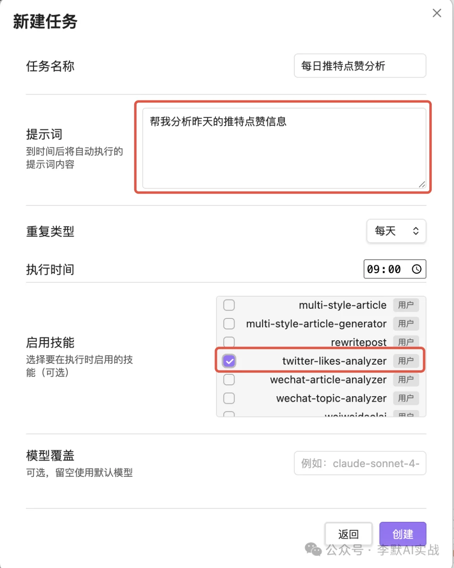The image size is (454, 568).
Task: Open the 每天 repeat type dropdown
Action: click(x=396, y=231)
